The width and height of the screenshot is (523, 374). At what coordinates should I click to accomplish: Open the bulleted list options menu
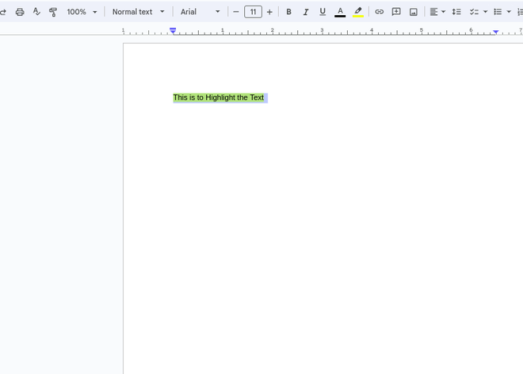(508, 12)
